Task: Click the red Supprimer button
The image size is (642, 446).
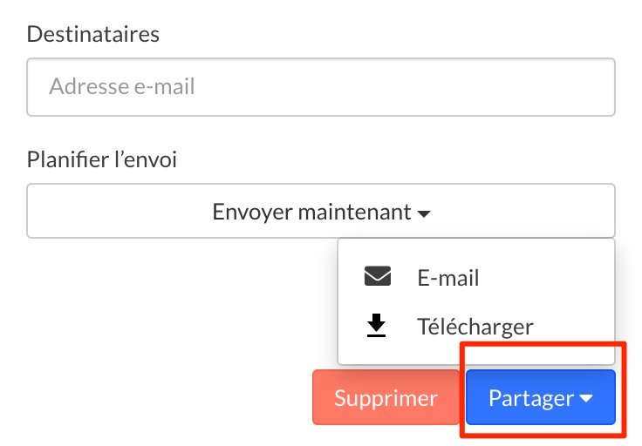Action: click(386, 397)
